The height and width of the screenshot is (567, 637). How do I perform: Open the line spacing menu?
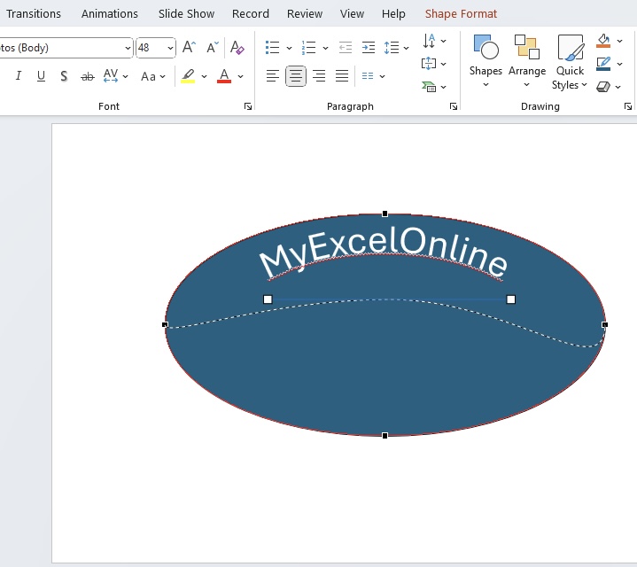[396, 48]
